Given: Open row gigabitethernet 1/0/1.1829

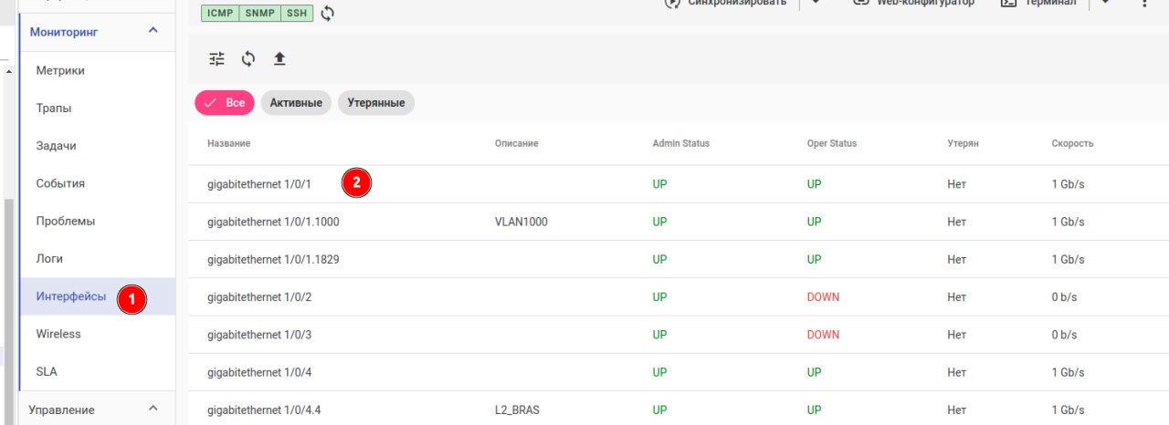Looking at the screenshot, I should [679, 259].
